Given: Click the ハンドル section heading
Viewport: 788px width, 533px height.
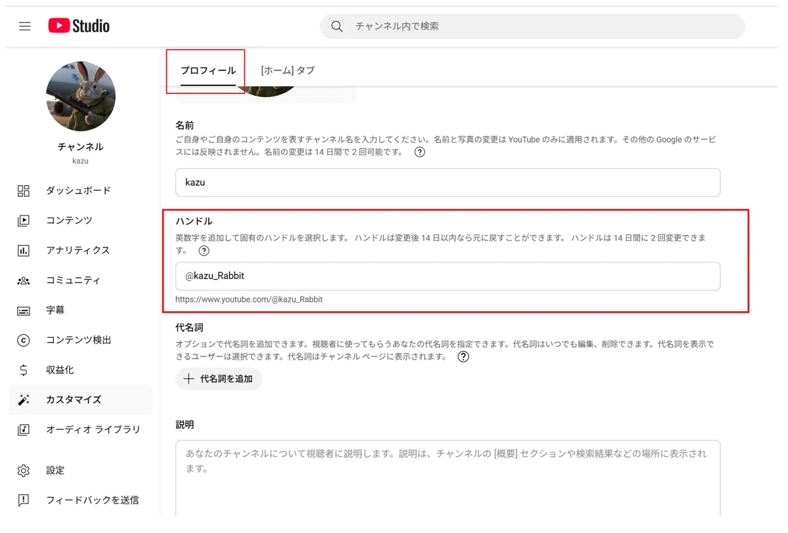Looking at the screenshot, I should click(x=194, y=221).
